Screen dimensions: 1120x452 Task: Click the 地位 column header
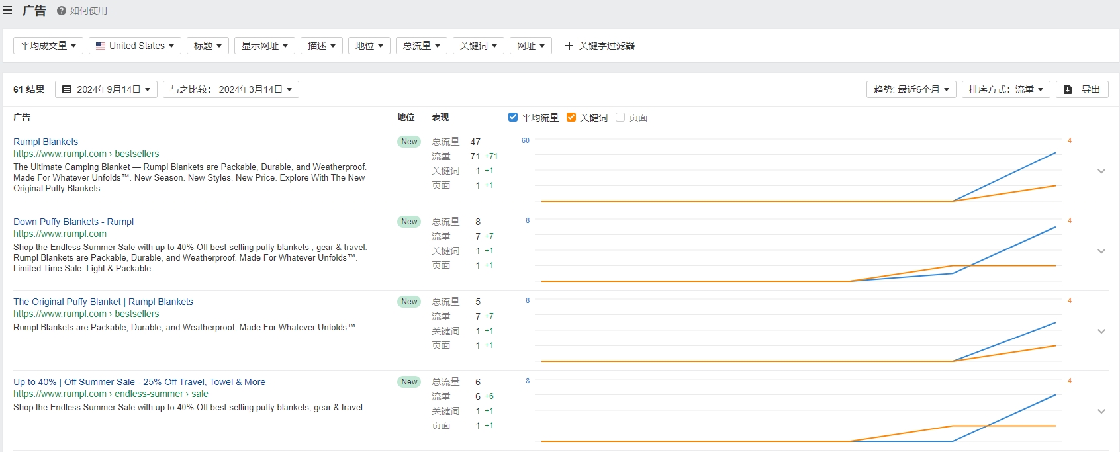[x=406, y=117]
